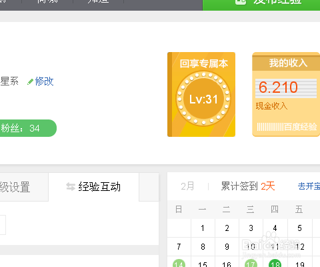Click the 修改 edit link
The image size is (320, 267).
point(45,81)
